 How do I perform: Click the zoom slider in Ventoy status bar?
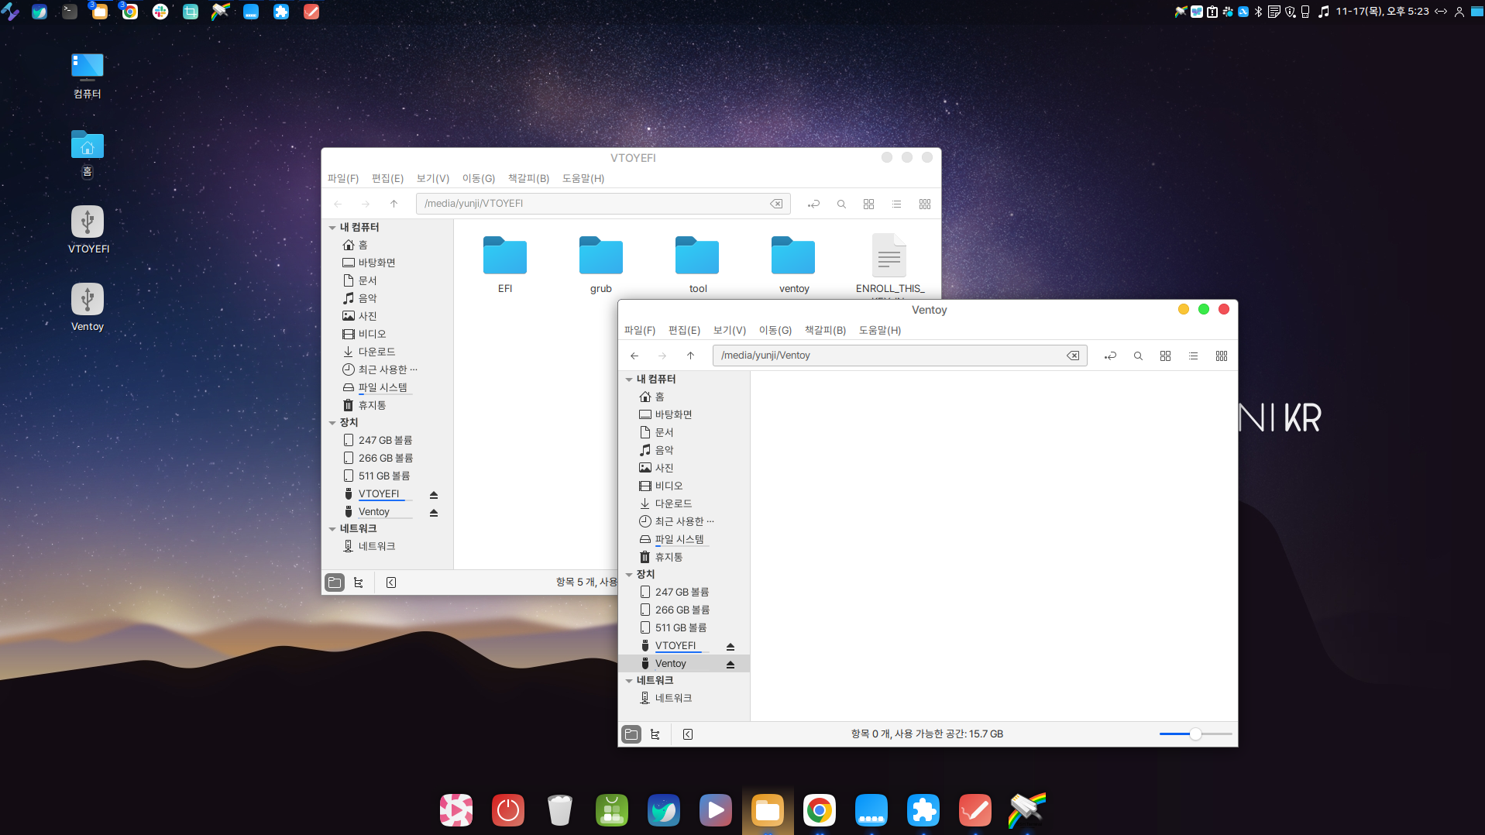tap(1195, 734)
